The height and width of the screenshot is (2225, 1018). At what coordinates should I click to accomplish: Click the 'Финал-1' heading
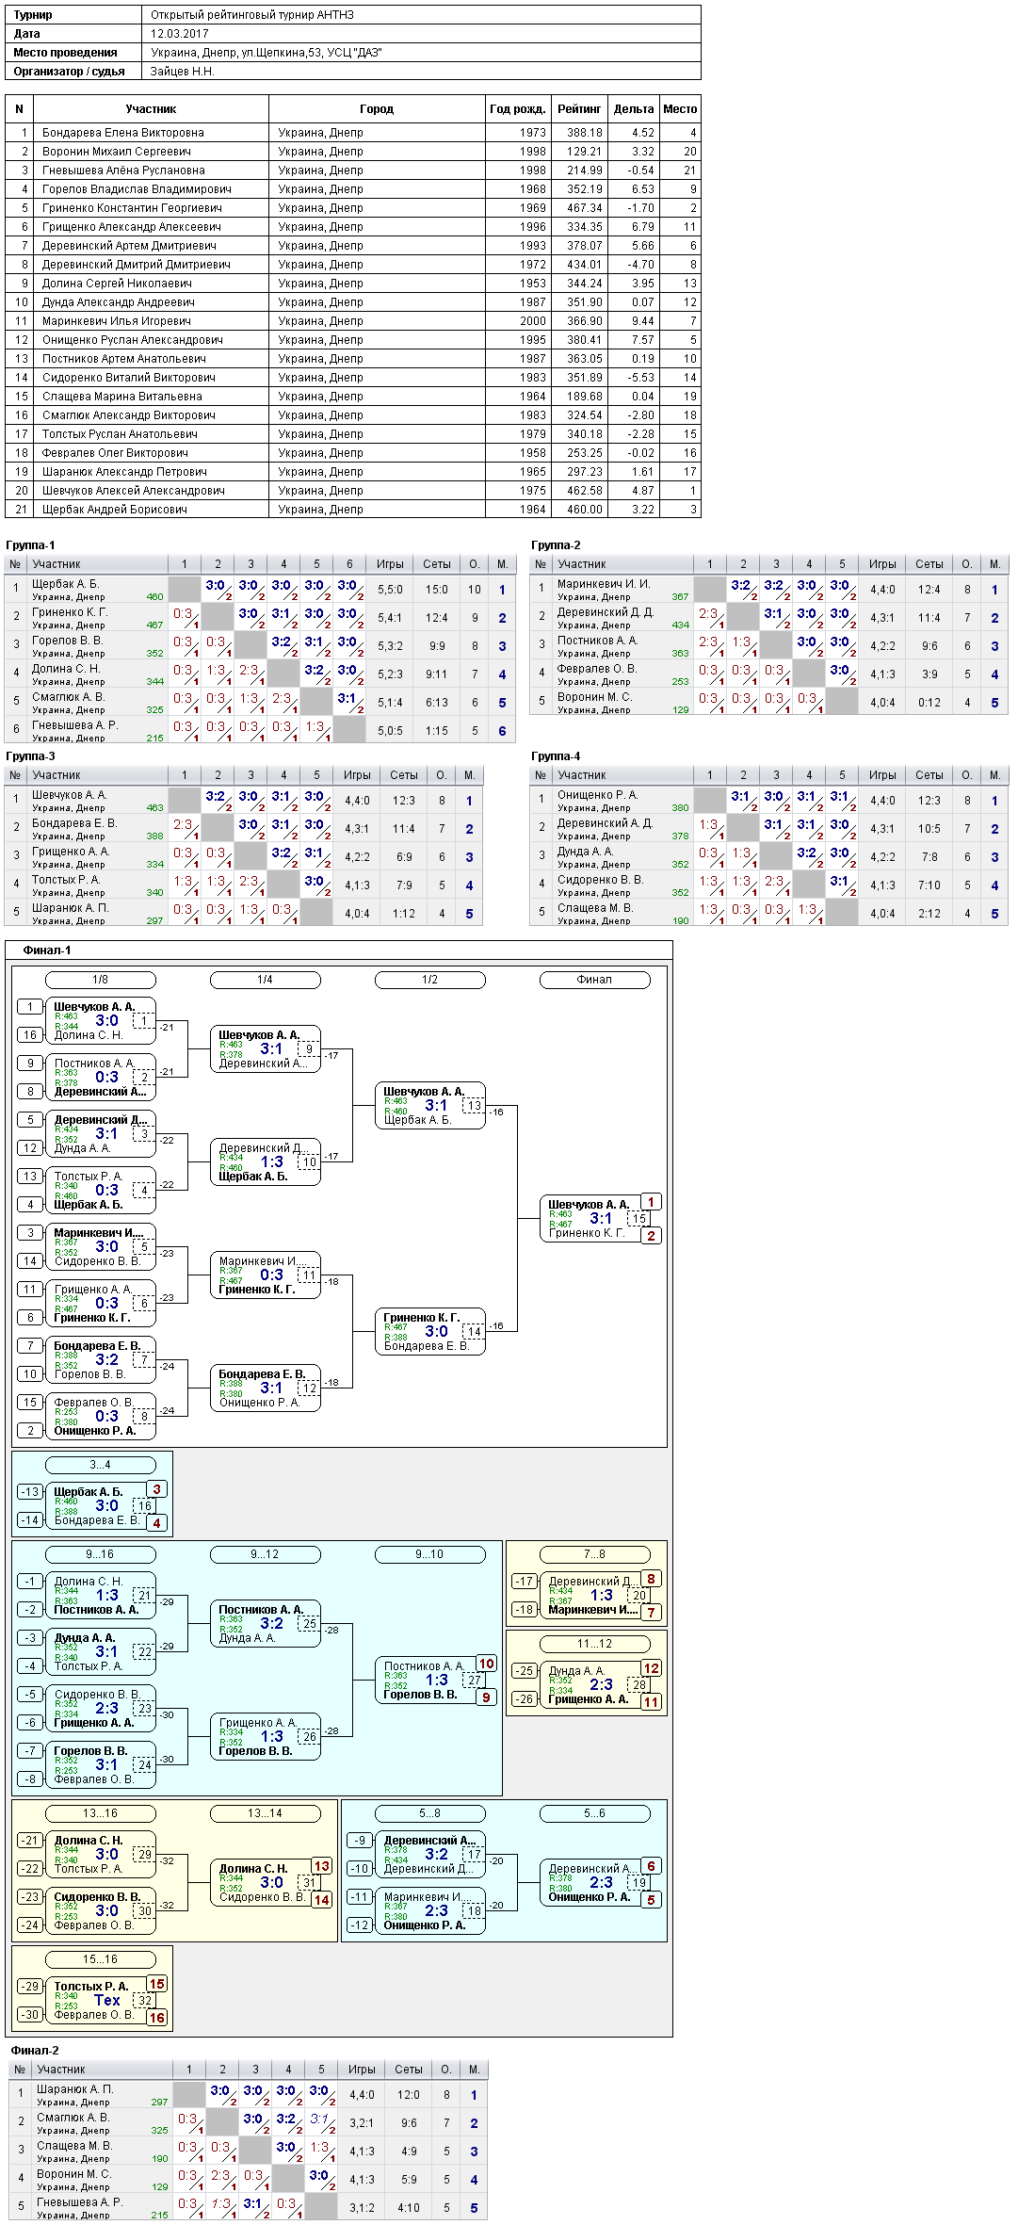tap(47, 950)
